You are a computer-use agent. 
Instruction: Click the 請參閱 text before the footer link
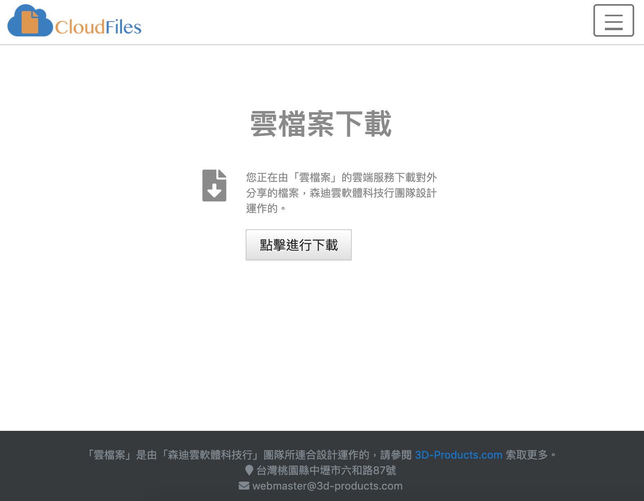pyautogui.click(x=396, y=455)
